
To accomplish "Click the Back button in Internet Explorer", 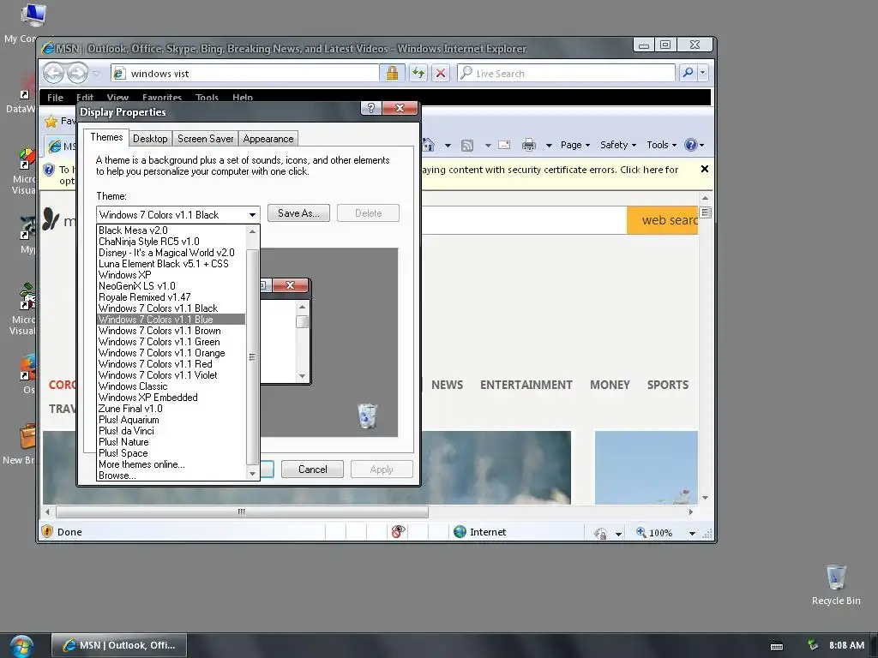I will pyautogui.click(x=54, y=73).
